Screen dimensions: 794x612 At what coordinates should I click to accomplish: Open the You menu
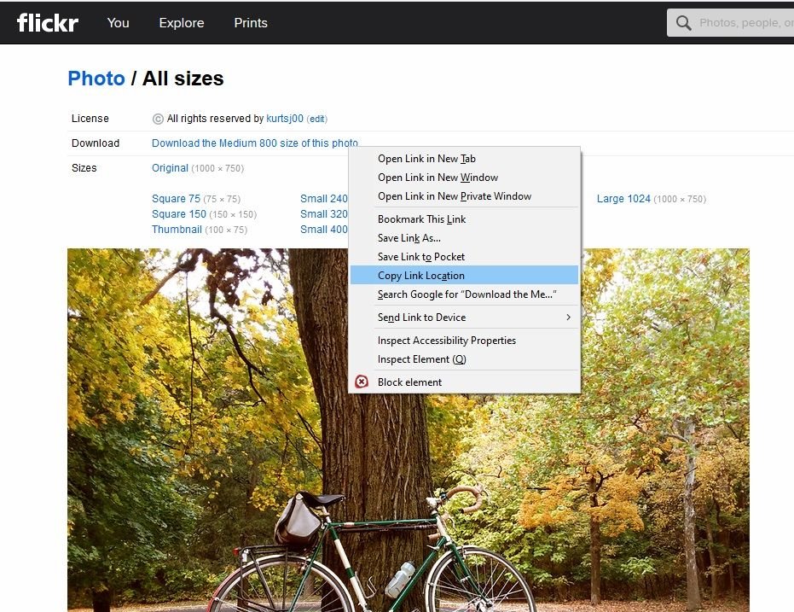click(x=118, y=23)
